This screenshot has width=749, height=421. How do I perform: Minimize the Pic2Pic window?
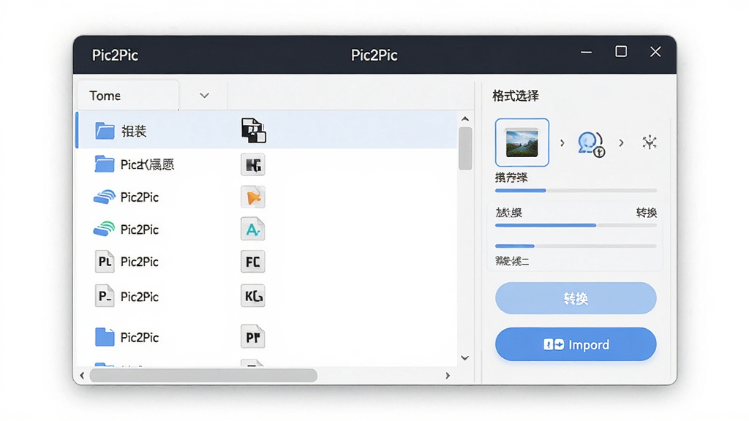coord(586,52)
